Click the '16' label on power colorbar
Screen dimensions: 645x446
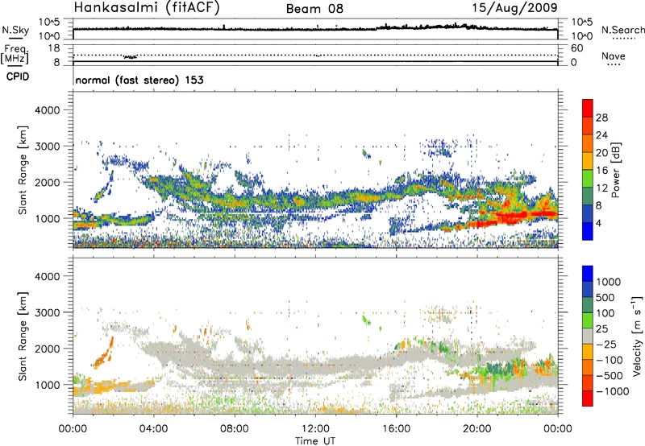tap(601, 171)
